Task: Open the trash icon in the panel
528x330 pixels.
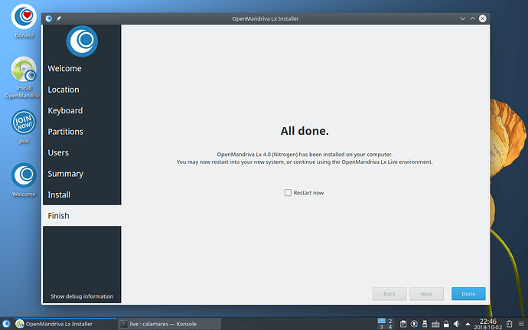Action: (509, 324)
